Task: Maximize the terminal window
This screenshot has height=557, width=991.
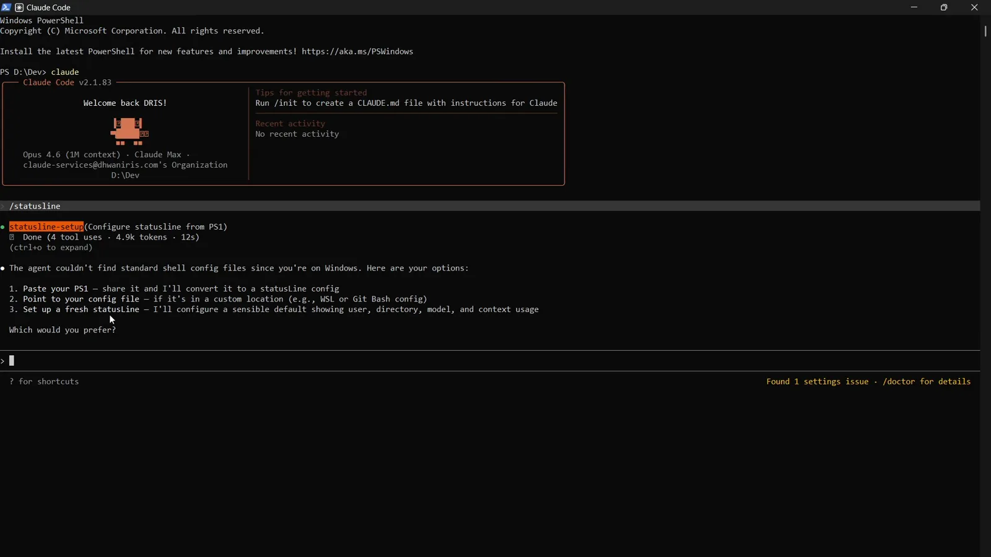Action: click(944, 7)
